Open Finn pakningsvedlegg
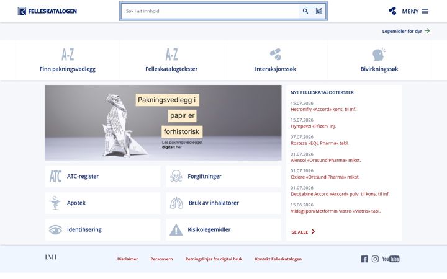447x279 pixels. pos(68,69)
